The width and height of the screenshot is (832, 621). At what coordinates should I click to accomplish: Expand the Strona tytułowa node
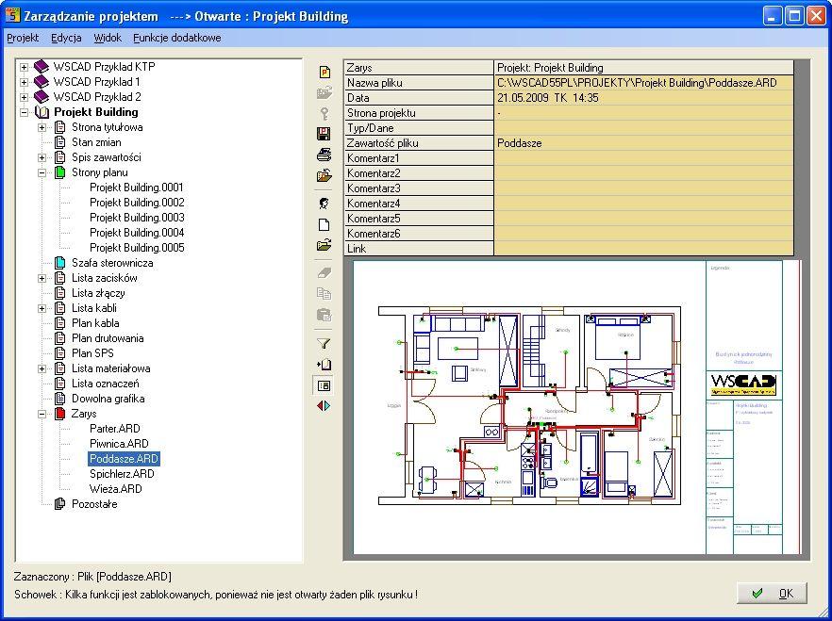[42, 128]
